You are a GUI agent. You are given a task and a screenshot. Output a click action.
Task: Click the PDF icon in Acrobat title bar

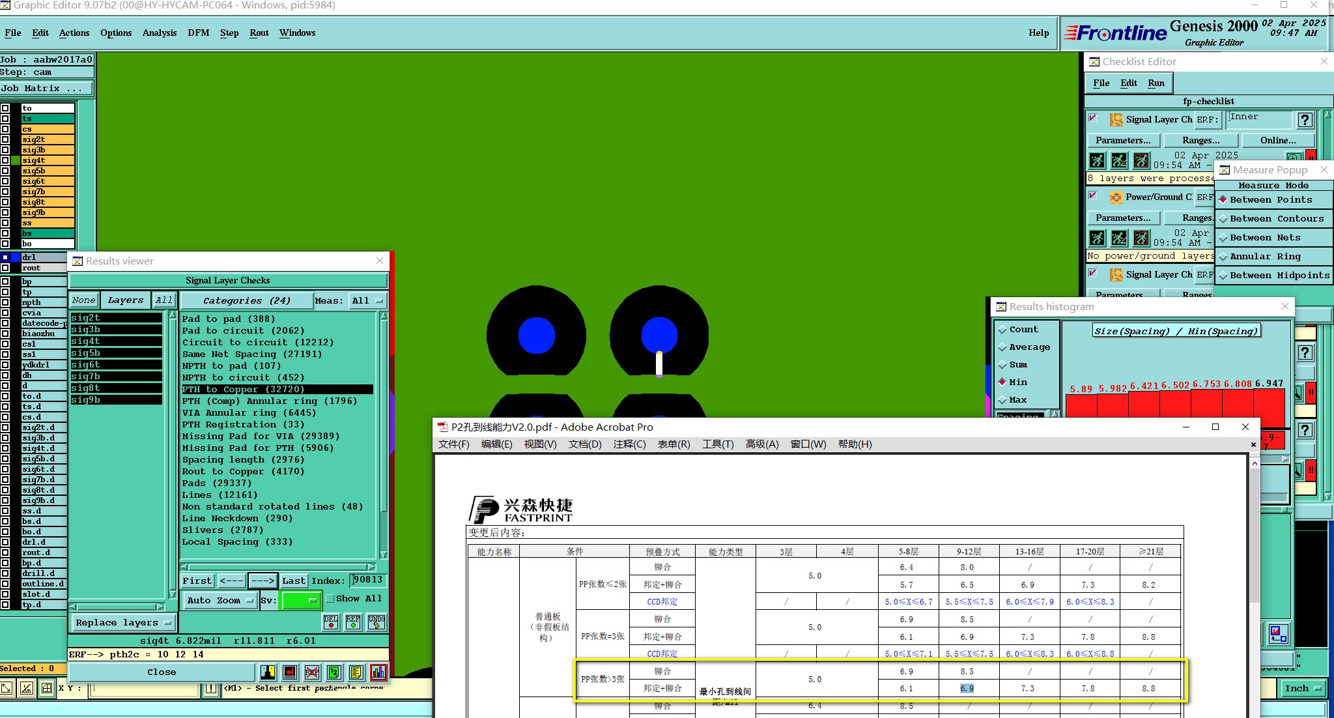click(x=443, y=427)
